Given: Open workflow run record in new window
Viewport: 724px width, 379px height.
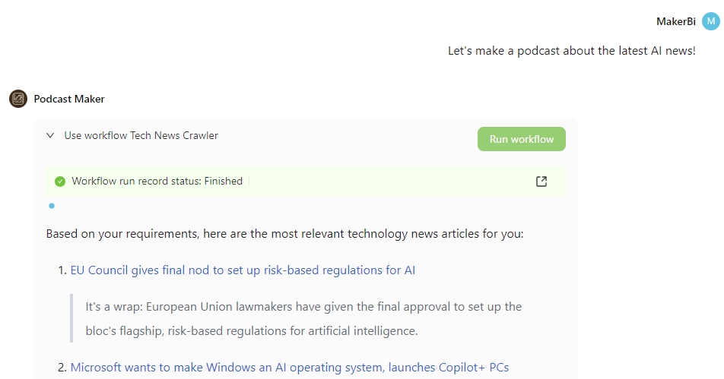Looking at the screenshot, I should point(541,182).
